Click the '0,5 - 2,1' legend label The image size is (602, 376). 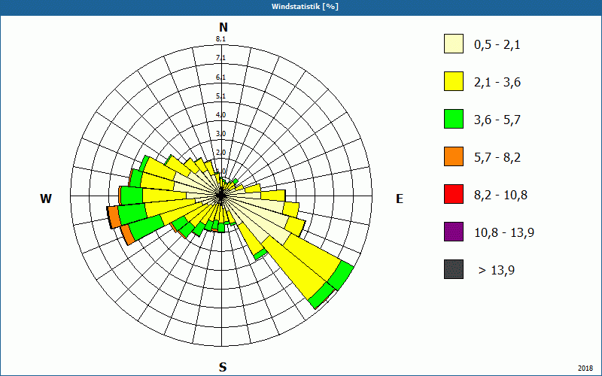tap(497, 45)
